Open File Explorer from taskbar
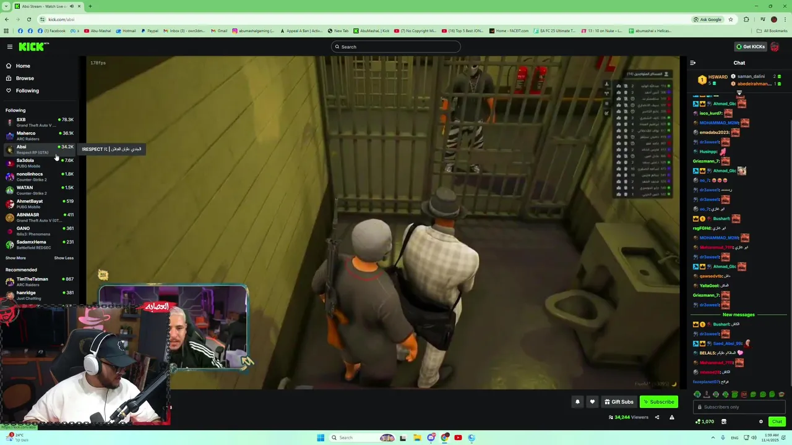The width and height of the screenshot is (792, 445). tap(417, 438)
